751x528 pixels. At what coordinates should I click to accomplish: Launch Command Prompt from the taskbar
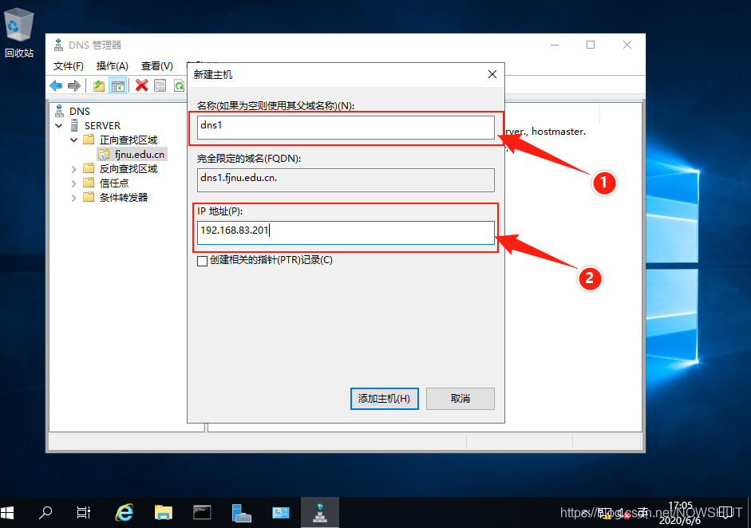pos(203,512)
